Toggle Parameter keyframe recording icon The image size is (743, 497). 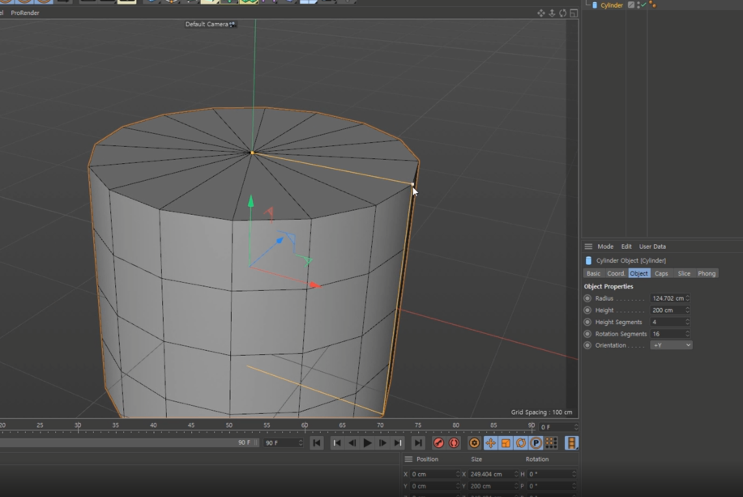(536, 443)
